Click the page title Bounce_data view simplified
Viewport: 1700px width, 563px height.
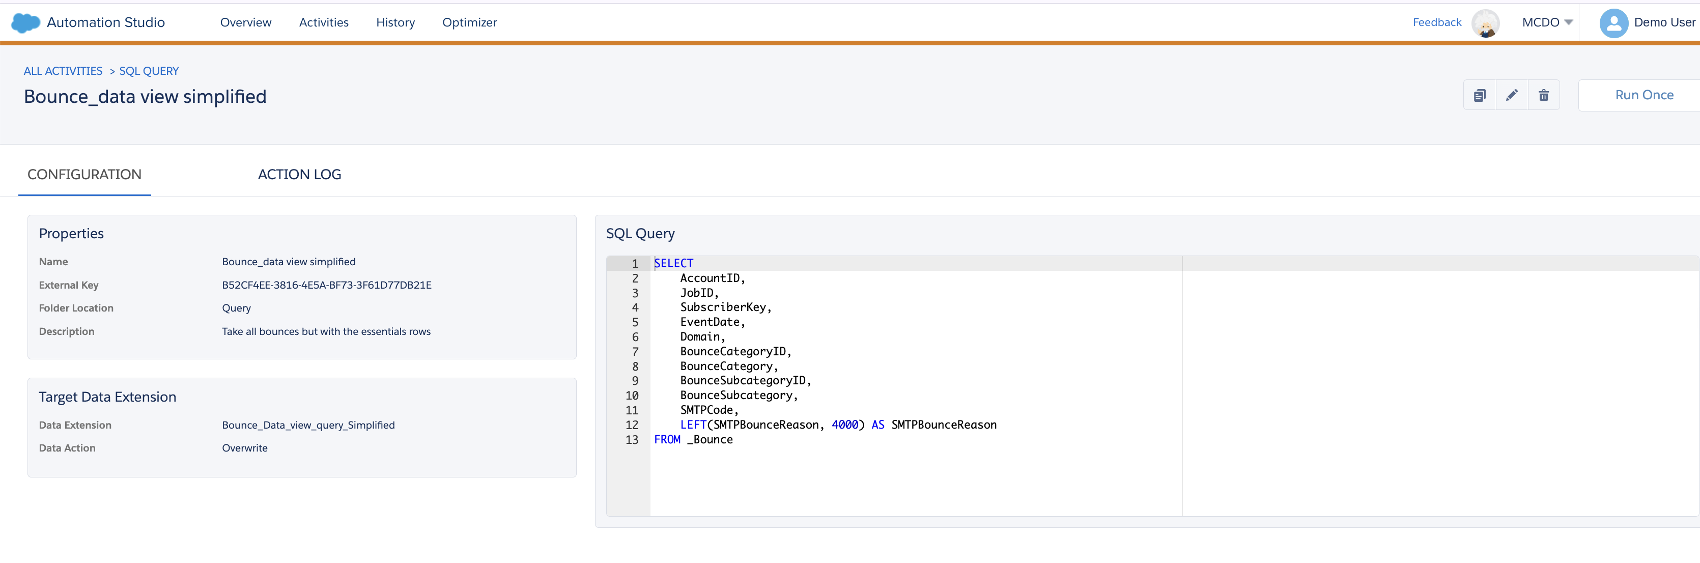point(145,97)
